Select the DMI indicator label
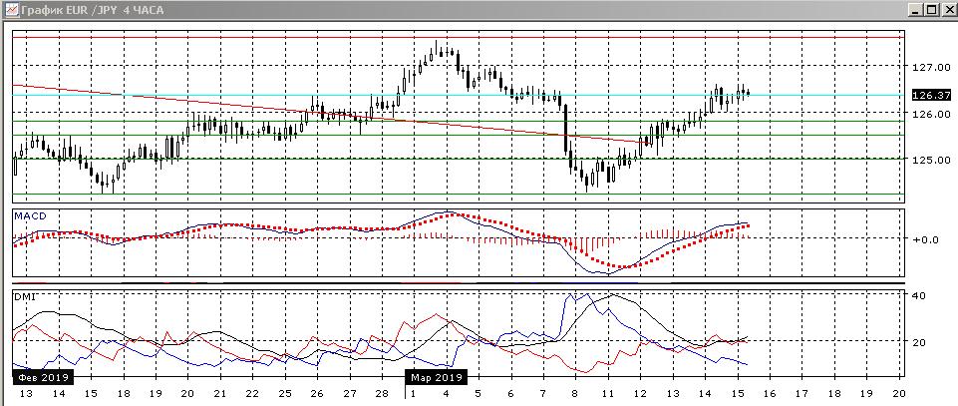958x406 pixels. (22, 297)
